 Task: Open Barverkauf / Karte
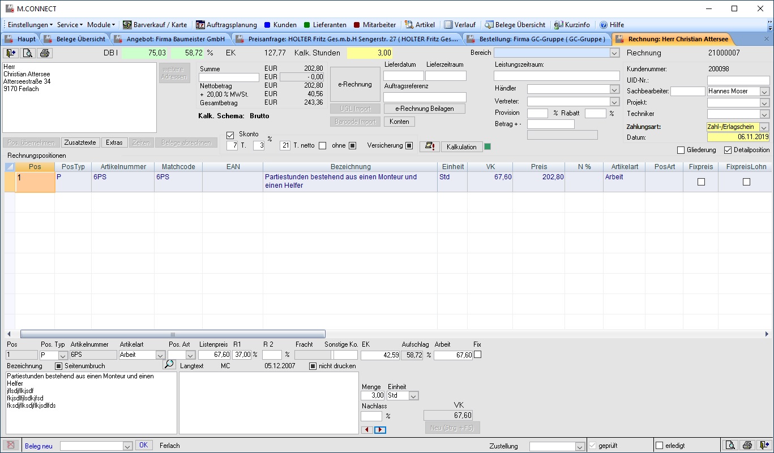tap(155, 25)
